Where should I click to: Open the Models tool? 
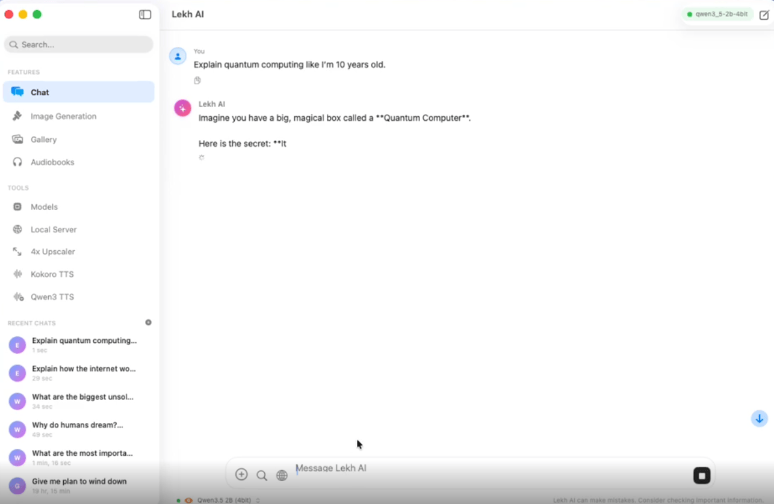44,206
